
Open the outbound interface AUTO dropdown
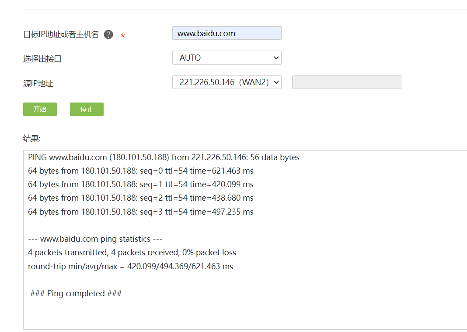(x=227, y=57)
